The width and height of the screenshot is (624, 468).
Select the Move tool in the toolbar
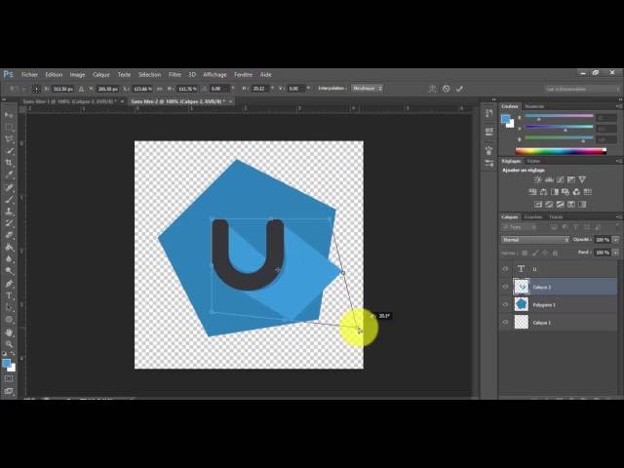coord(9,115)
